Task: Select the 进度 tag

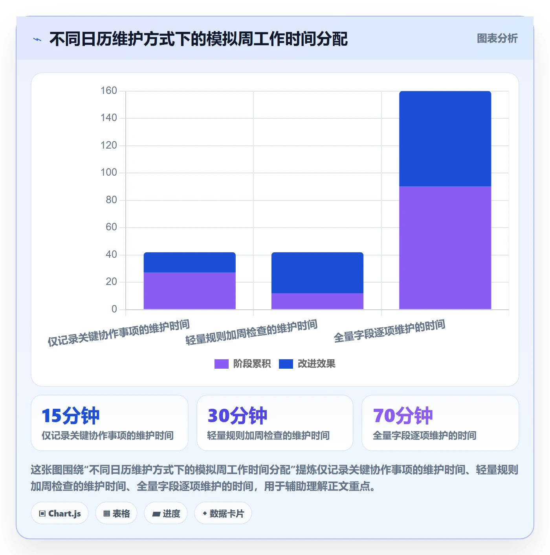Action: (166, 513)
